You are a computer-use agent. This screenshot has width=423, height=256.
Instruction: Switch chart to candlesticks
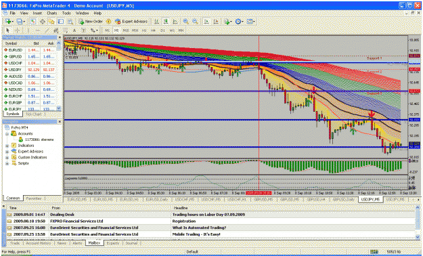click(x=166, y=22)
